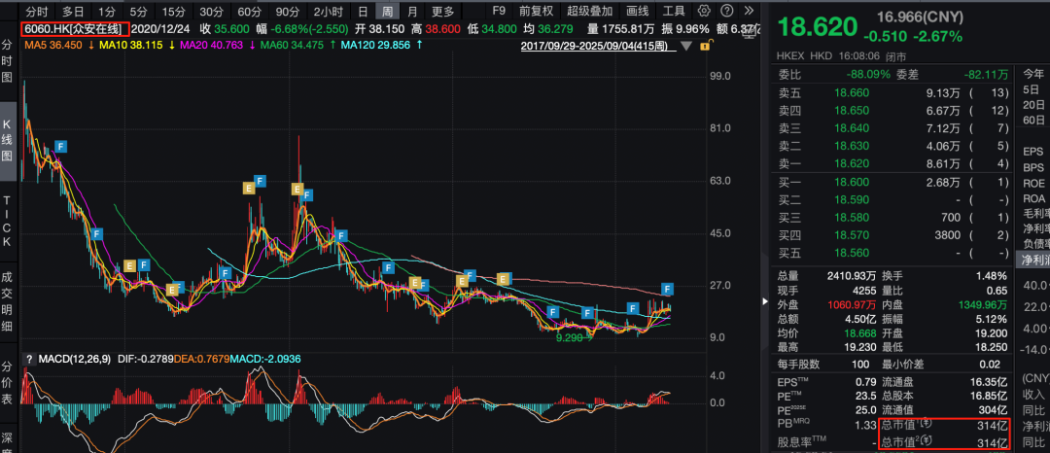Click the MACD question-mark help icon
This screenshot has height=453, width=1050.
tap(29, 360)
